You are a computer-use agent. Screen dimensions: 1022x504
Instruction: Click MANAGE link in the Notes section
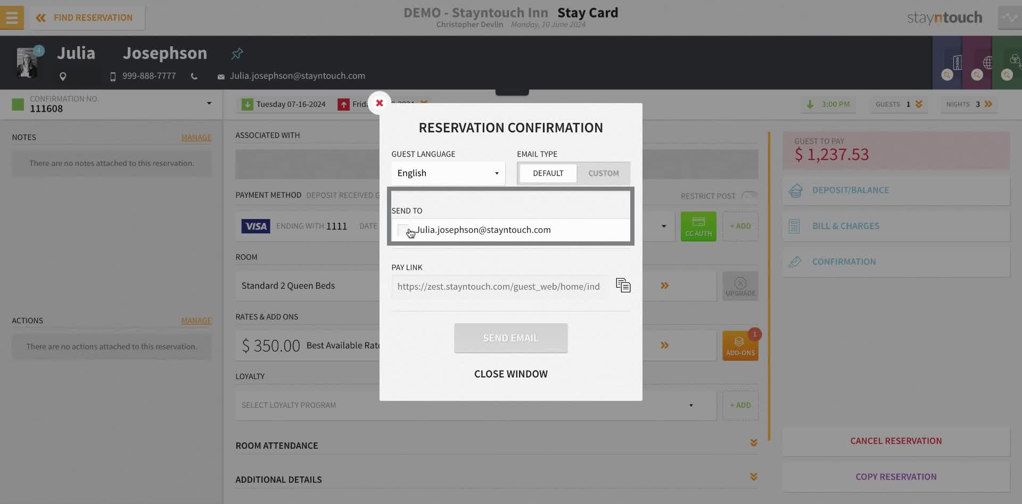(x=196, y=137)
